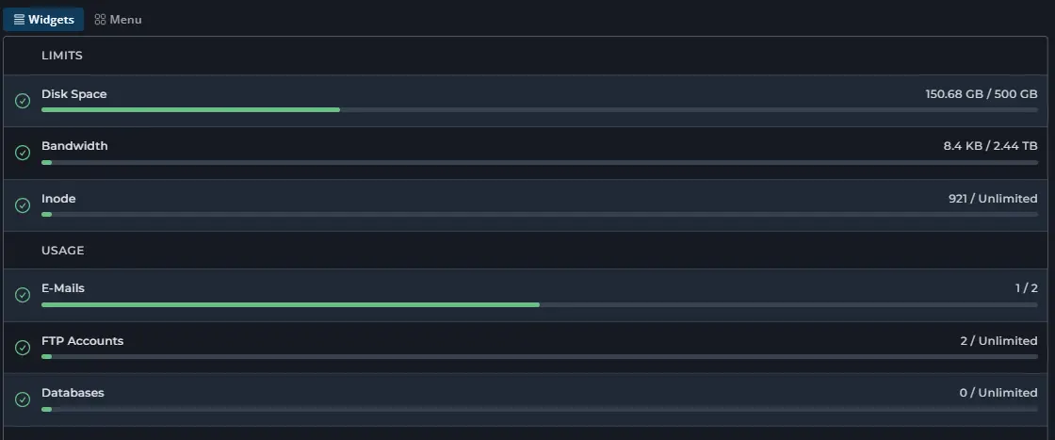Click the Disk Space usage progress bar
This screenshot has height=440, width=1055.
click(539, 110)
